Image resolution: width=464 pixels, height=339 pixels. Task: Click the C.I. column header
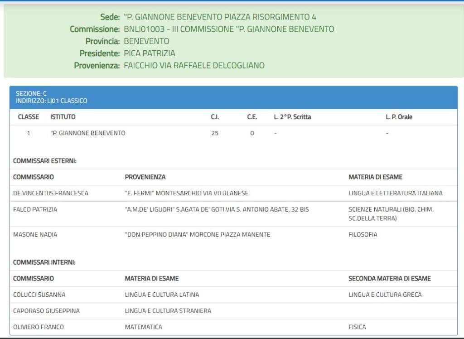pyautogui.click(x=215, y=117)
